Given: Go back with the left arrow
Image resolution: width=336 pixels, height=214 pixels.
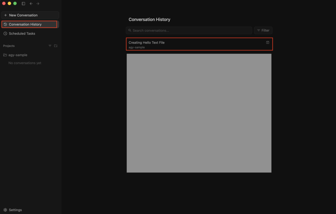Looking at the screenshot, I should [31, 4].
